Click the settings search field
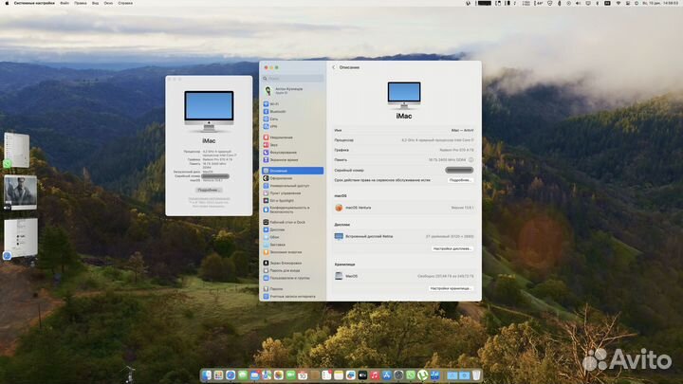Viewport: 683px width, 384px height. (x=293, y=79)
